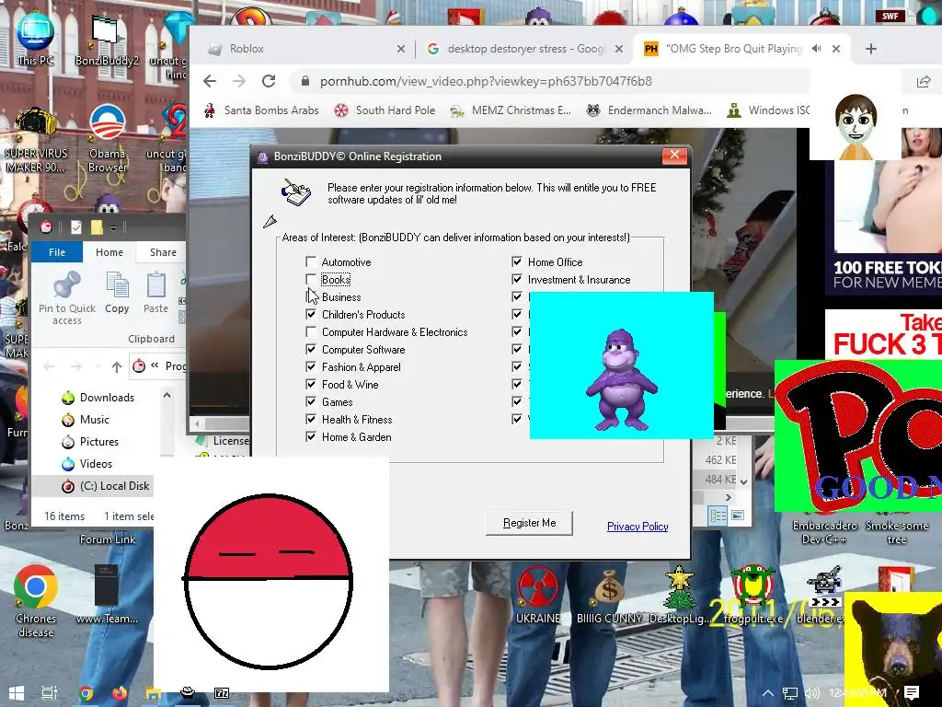
Task: Switch to the Roblox browser tab
Action: point(247,49)
